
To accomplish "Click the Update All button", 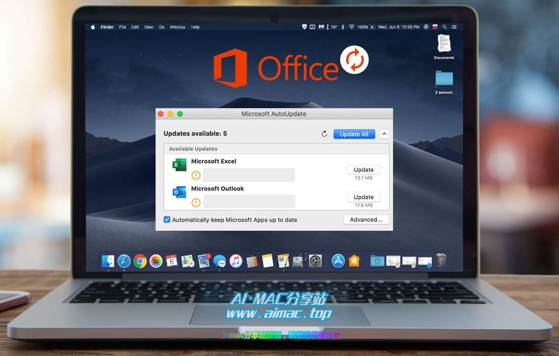I will point(354,134).
